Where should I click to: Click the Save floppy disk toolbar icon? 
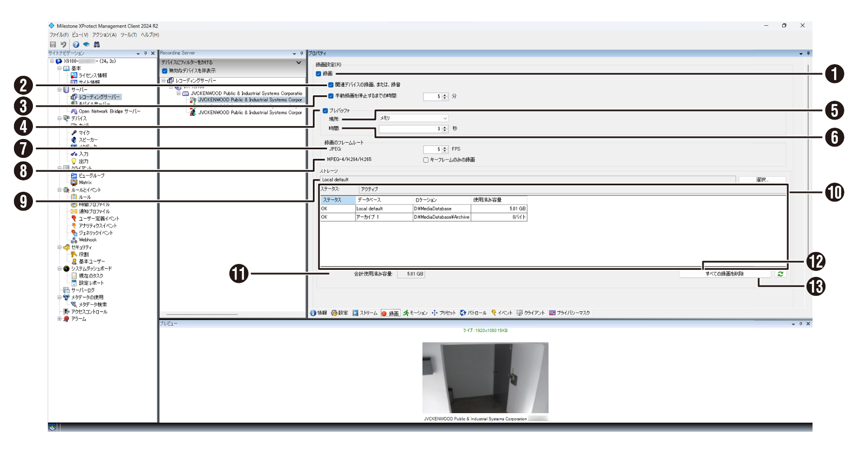point(53,45)
